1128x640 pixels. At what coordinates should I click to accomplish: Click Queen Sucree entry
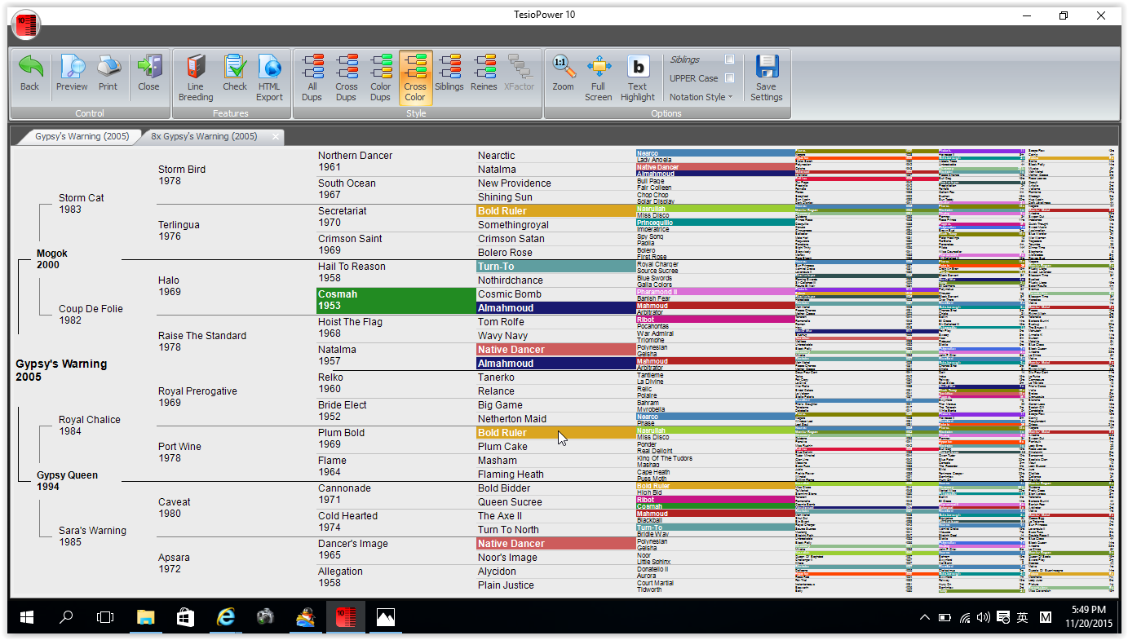(510, 502)
